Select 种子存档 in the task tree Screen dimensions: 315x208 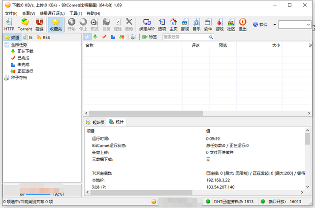click(19, 78)
